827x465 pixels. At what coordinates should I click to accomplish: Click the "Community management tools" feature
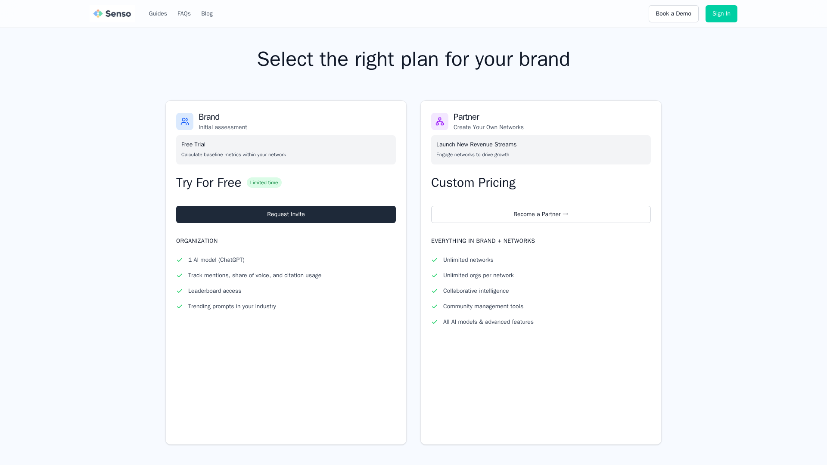click(483, 306)
